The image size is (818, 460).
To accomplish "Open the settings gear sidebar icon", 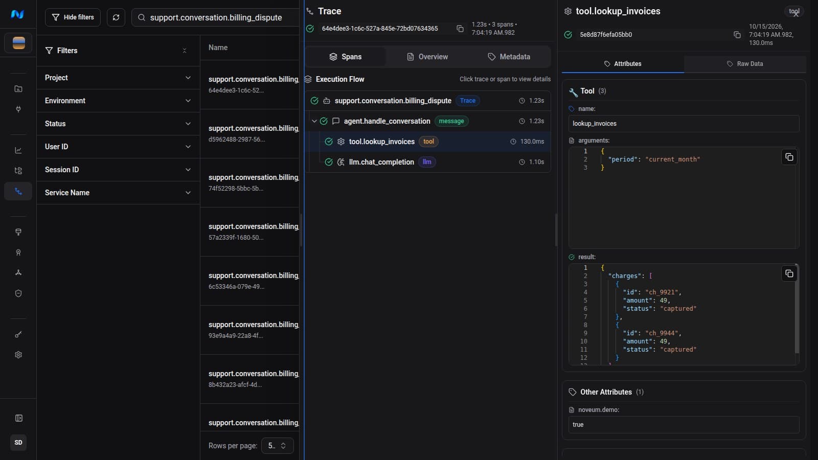I will [x=18, y=355].
